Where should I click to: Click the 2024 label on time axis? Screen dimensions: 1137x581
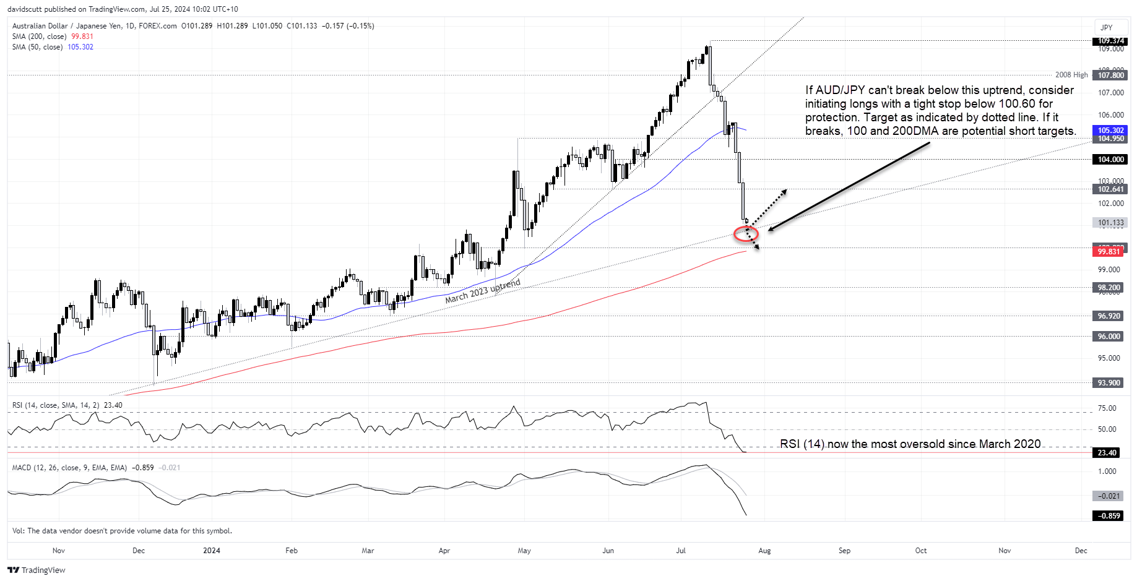point(212,551)
